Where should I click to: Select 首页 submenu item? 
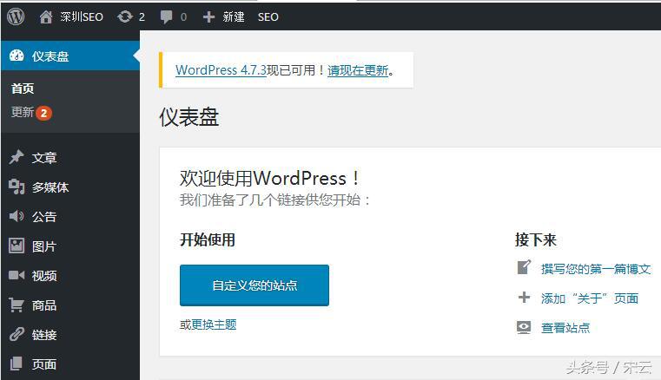click(x=23, y=88)
